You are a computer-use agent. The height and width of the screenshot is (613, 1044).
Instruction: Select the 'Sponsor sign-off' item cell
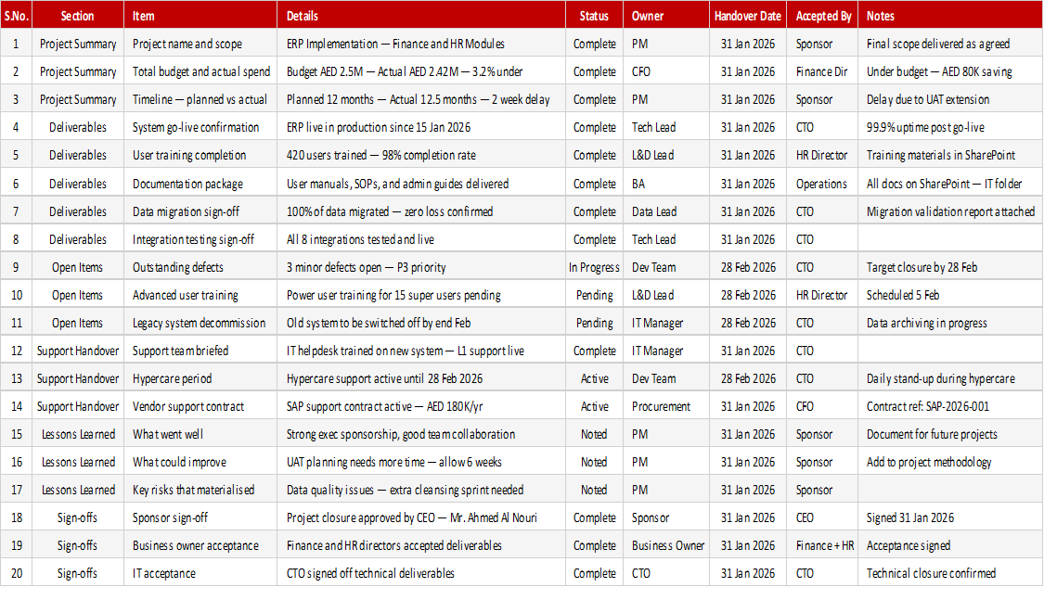click(x=200, y=517)
